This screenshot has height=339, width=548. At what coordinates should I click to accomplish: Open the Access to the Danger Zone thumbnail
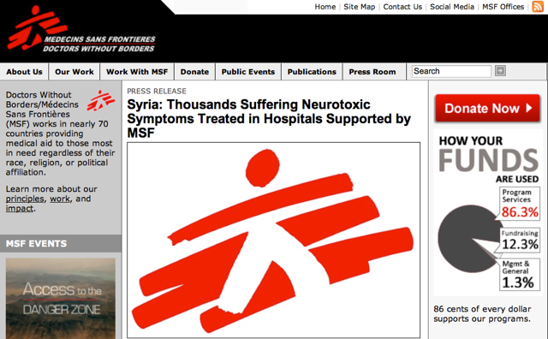tap(61, 299)
